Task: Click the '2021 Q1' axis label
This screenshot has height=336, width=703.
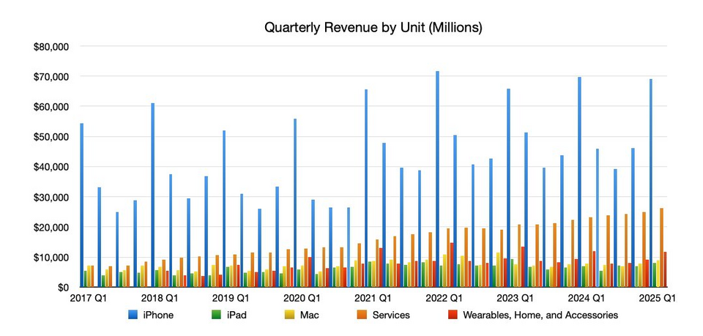Action: pos(373,298)
